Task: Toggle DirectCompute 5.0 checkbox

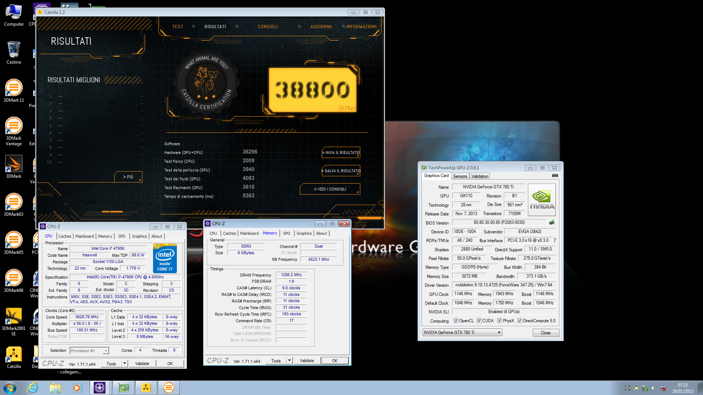Action: 520,321
